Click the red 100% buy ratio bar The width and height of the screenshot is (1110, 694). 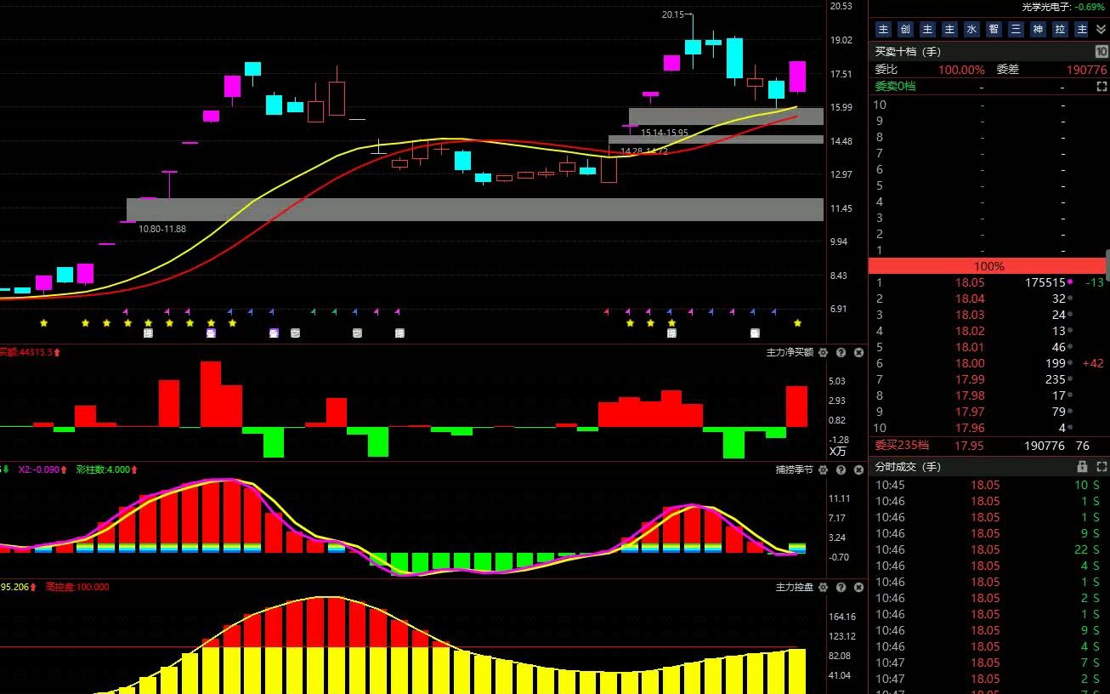click(x=988, y=266)
